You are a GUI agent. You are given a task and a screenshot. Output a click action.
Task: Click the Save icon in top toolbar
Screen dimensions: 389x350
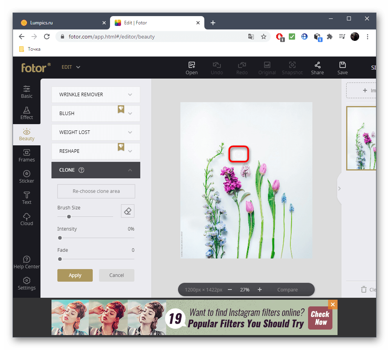tap(342, 68)
